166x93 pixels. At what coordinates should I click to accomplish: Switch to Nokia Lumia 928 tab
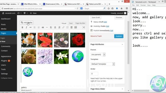tap(96, 4)
